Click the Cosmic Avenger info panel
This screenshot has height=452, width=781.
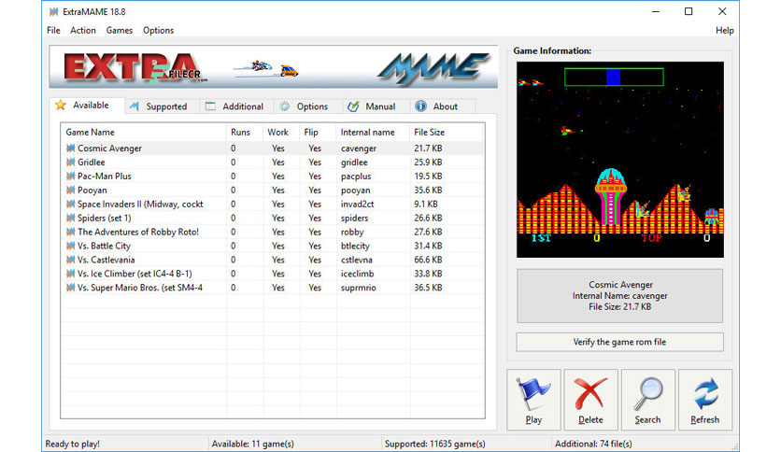619,296
